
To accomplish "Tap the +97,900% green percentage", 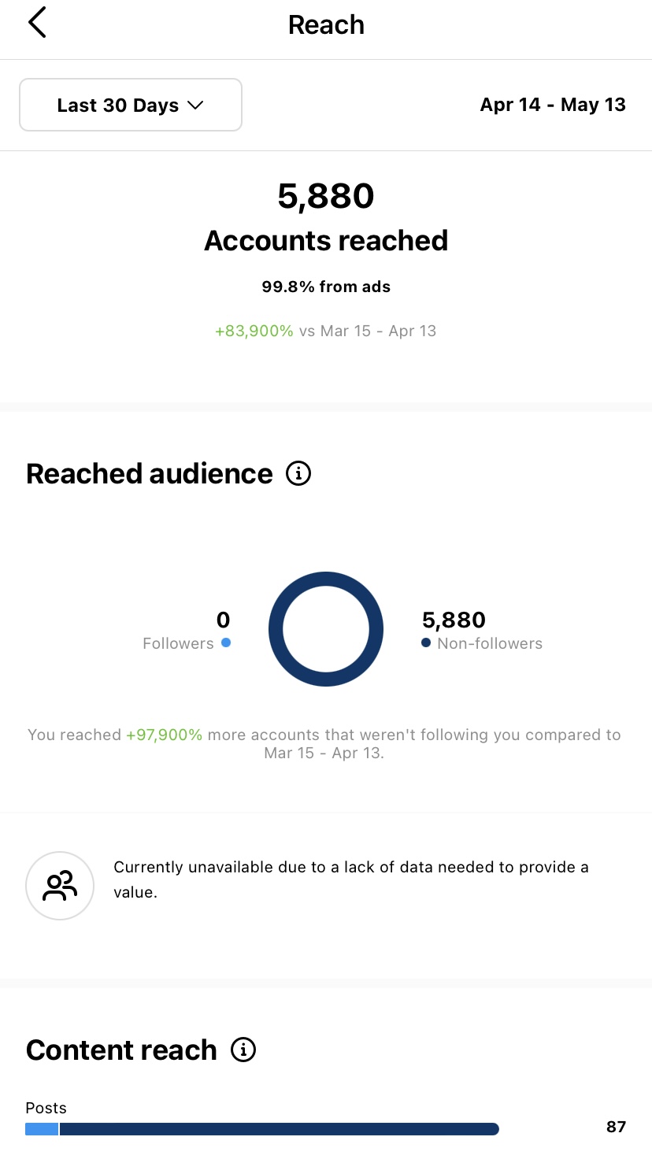I will click(164, 735).
